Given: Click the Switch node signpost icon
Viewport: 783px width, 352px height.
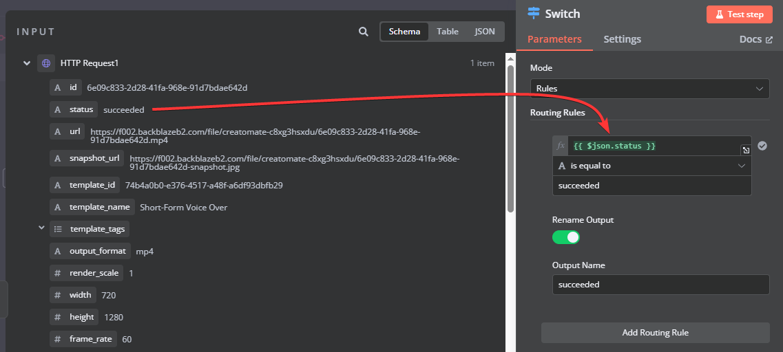Looking at the screenshot, I should (x=534, y=14).
